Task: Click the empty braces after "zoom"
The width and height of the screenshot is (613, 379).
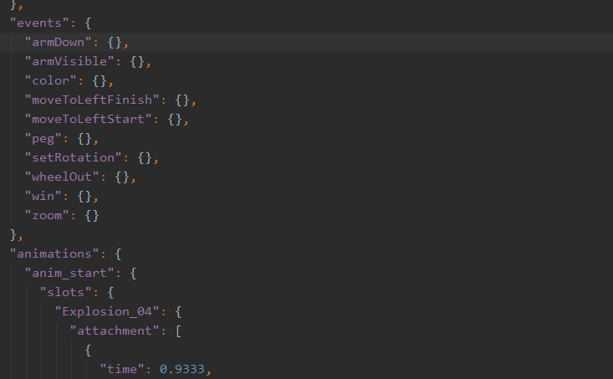Action: pos(92,216)
